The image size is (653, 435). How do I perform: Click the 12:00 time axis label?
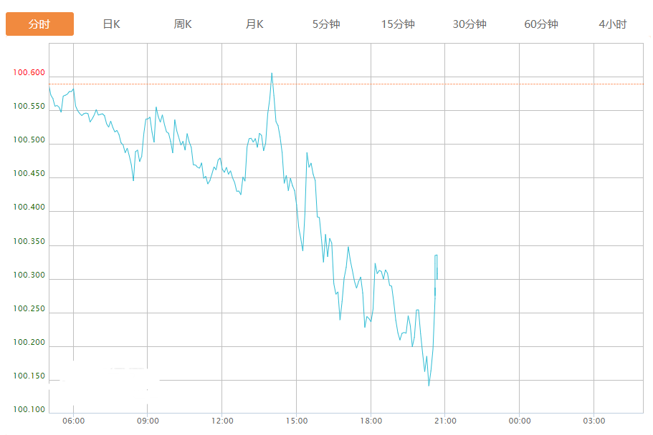[x=222, y=421]
